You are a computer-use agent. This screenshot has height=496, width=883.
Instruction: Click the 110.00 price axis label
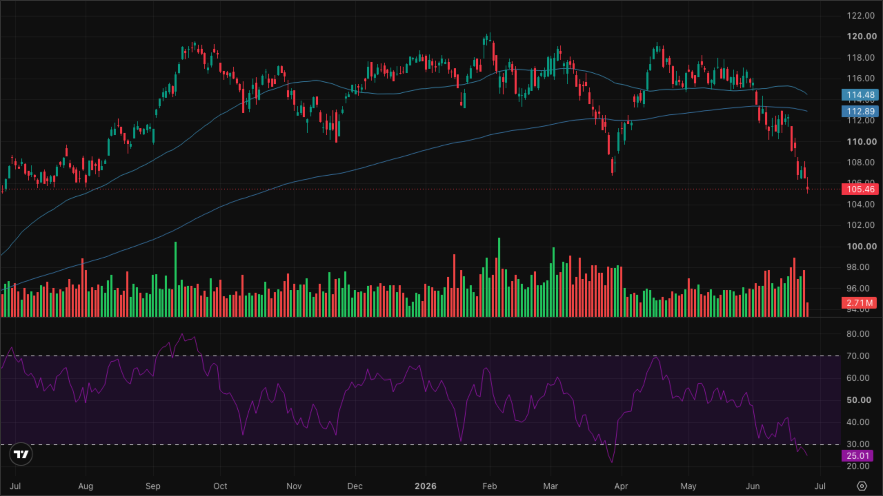[862, 142]
